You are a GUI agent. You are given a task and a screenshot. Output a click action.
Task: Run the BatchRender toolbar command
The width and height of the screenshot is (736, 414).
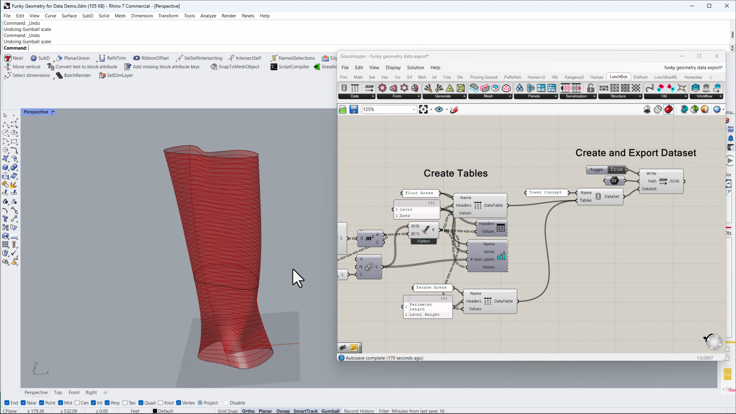tap(73, 76)
